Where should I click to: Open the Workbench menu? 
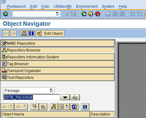16,7
